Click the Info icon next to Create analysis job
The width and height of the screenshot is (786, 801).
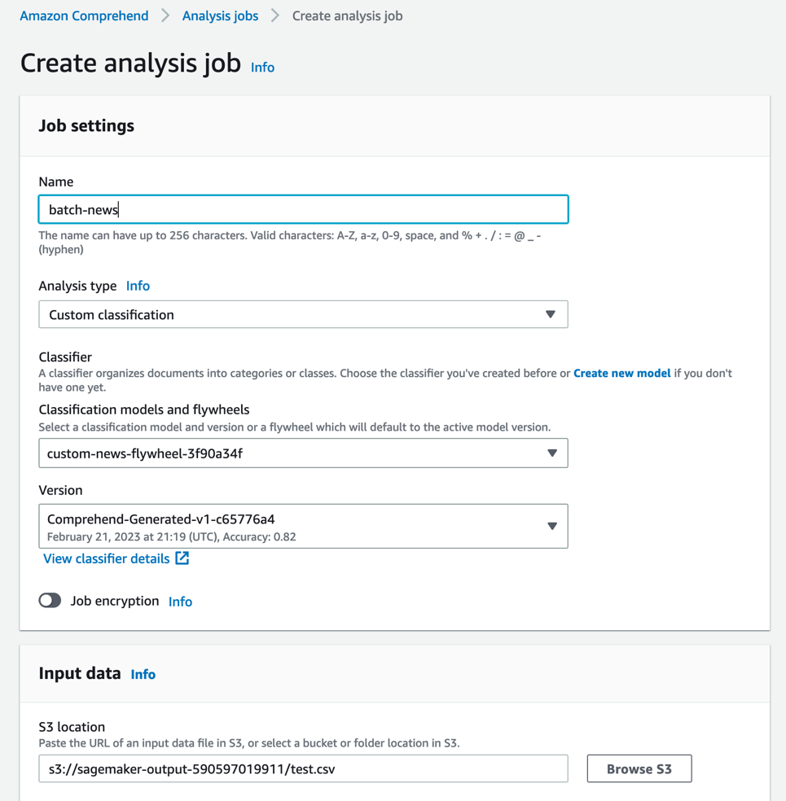262,68
